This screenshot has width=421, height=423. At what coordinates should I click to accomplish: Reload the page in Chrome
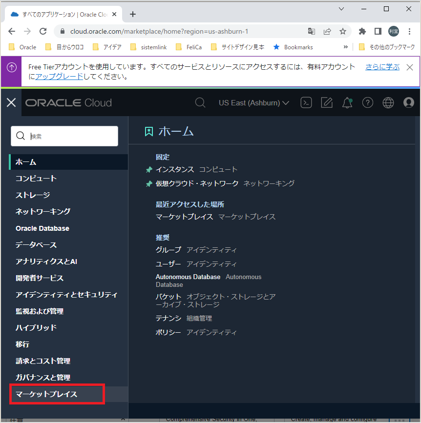point(43,31)
